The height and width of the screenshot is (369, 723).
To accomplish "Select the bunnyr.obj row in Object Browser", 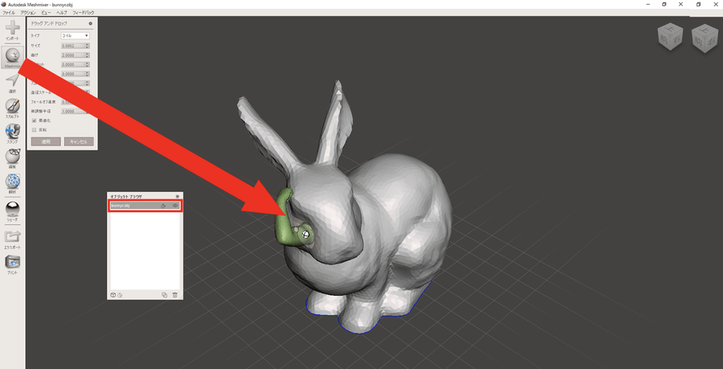I will coord(145,206).
